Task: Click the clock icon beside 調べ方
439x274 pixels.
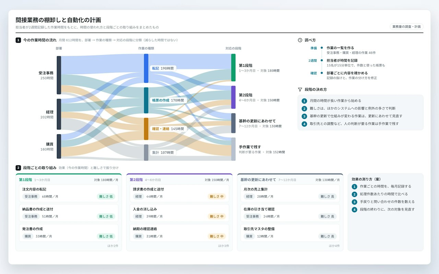Action: (x=300, y=40)
